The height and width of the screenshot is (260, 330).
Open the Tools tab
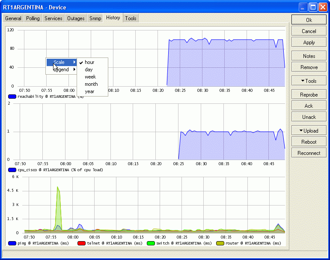point(131,18)
